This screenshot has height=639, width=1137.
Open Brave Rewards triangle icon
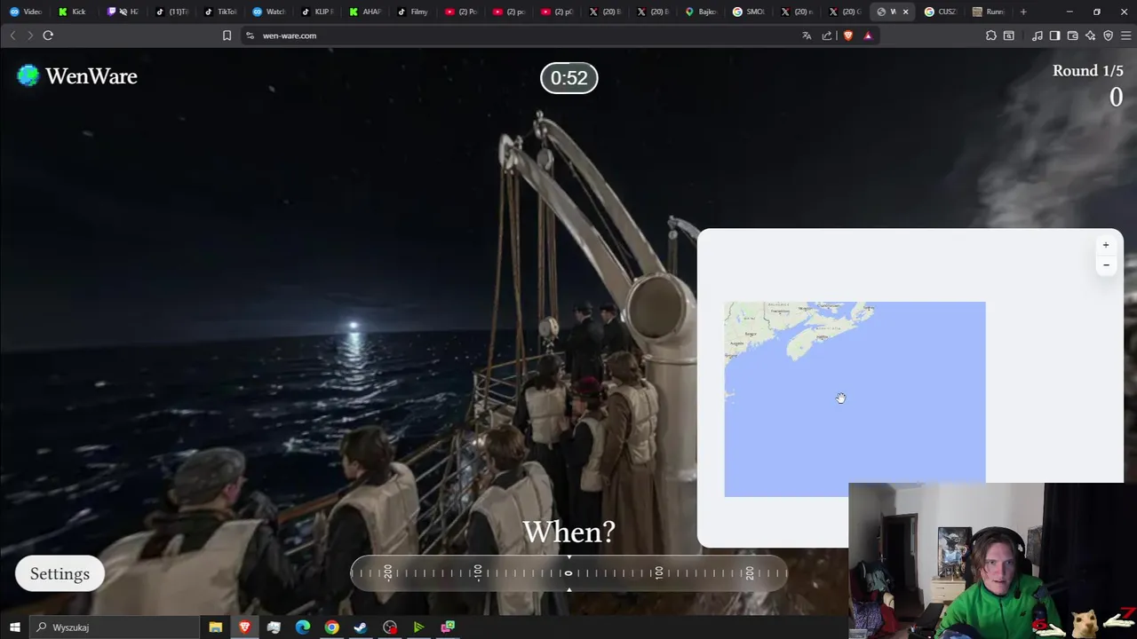point(868,35)
